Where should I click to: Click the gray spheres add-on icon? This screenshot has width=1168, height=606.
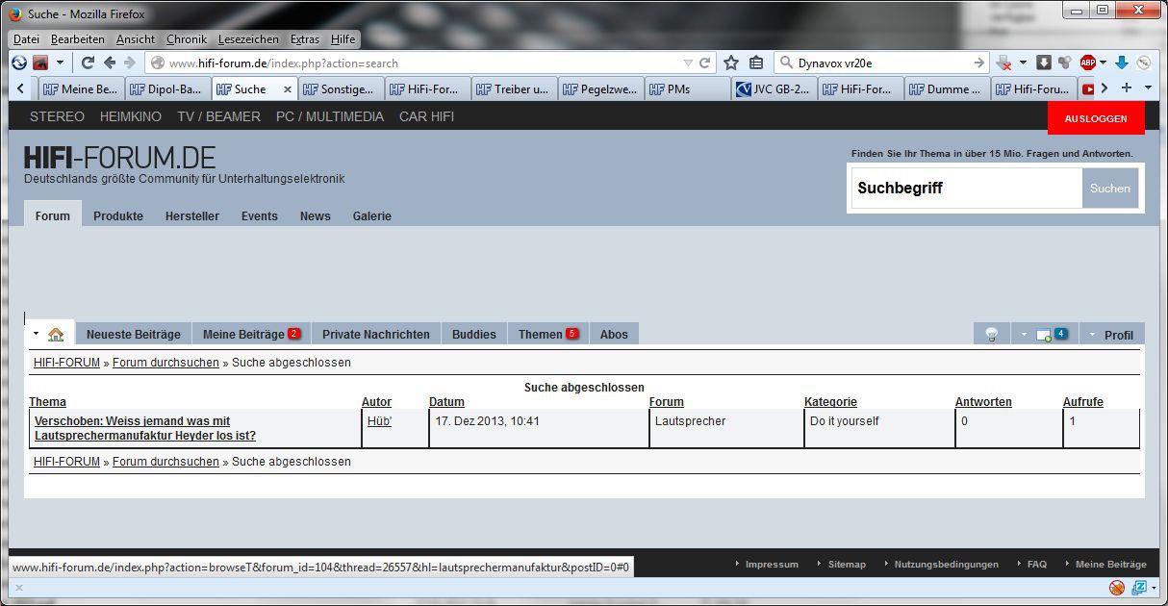[1065, 63]
